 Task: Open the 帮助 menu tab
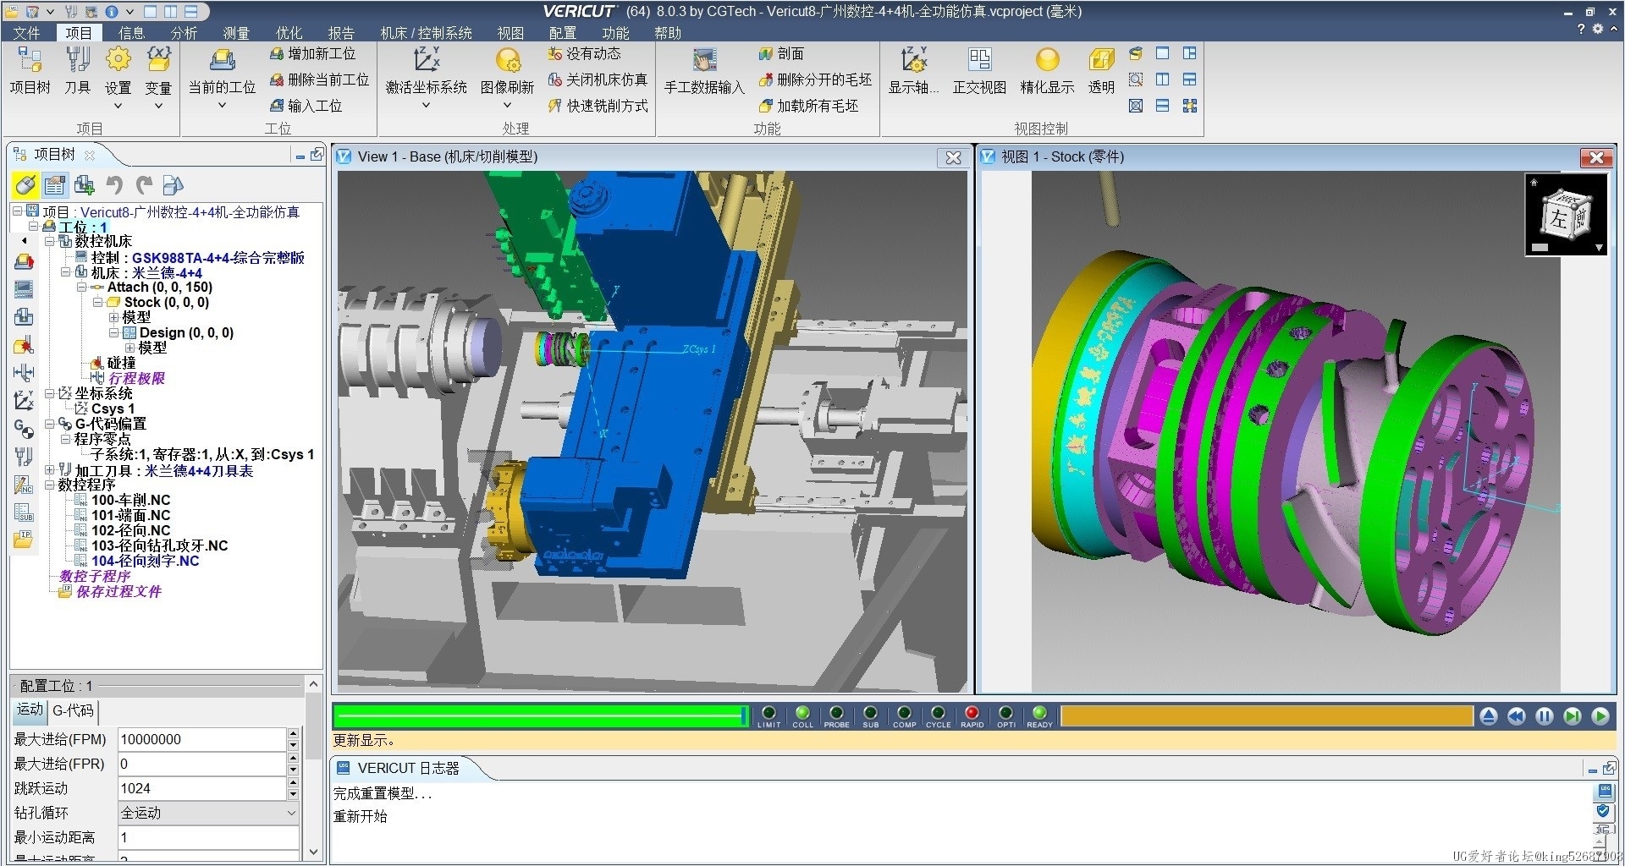point(668,33)
